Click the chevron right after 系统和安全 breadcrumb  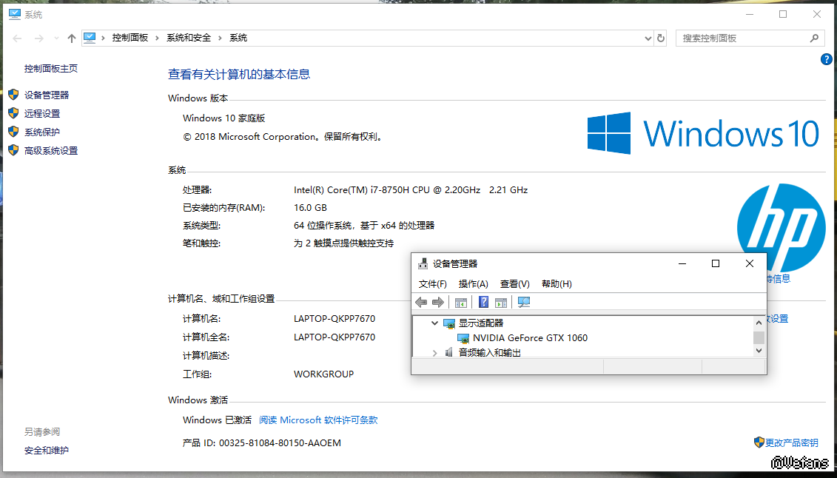pyautogui.click(x=221, y=38)
